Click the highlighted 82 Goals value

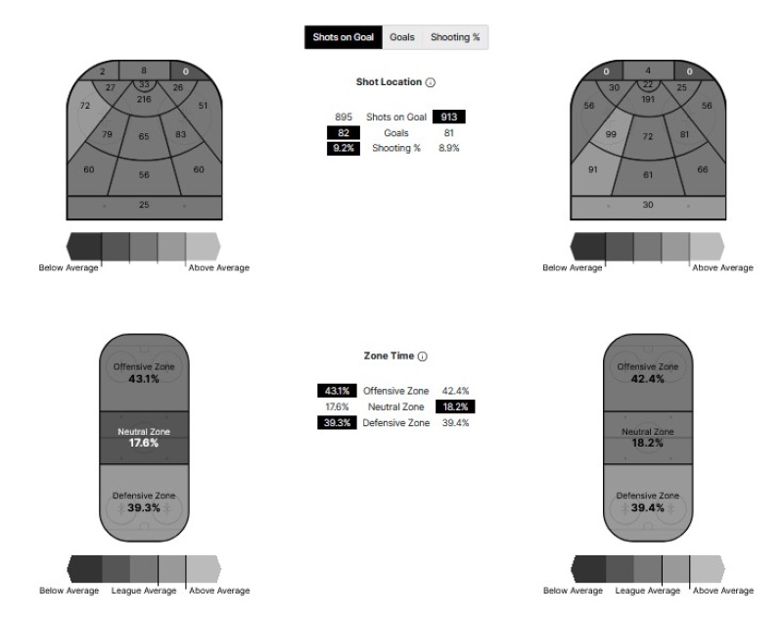tap(344, 132)
